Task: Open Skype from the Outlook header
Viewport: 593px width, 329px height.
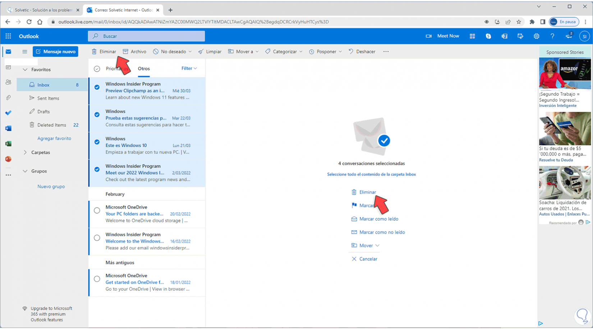Action: click(488, 36)
